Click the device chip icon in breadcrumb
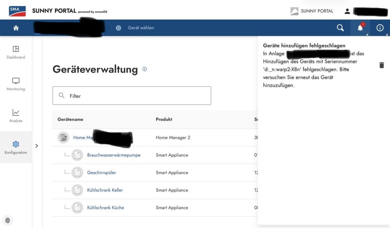 (x=119, y=28)
